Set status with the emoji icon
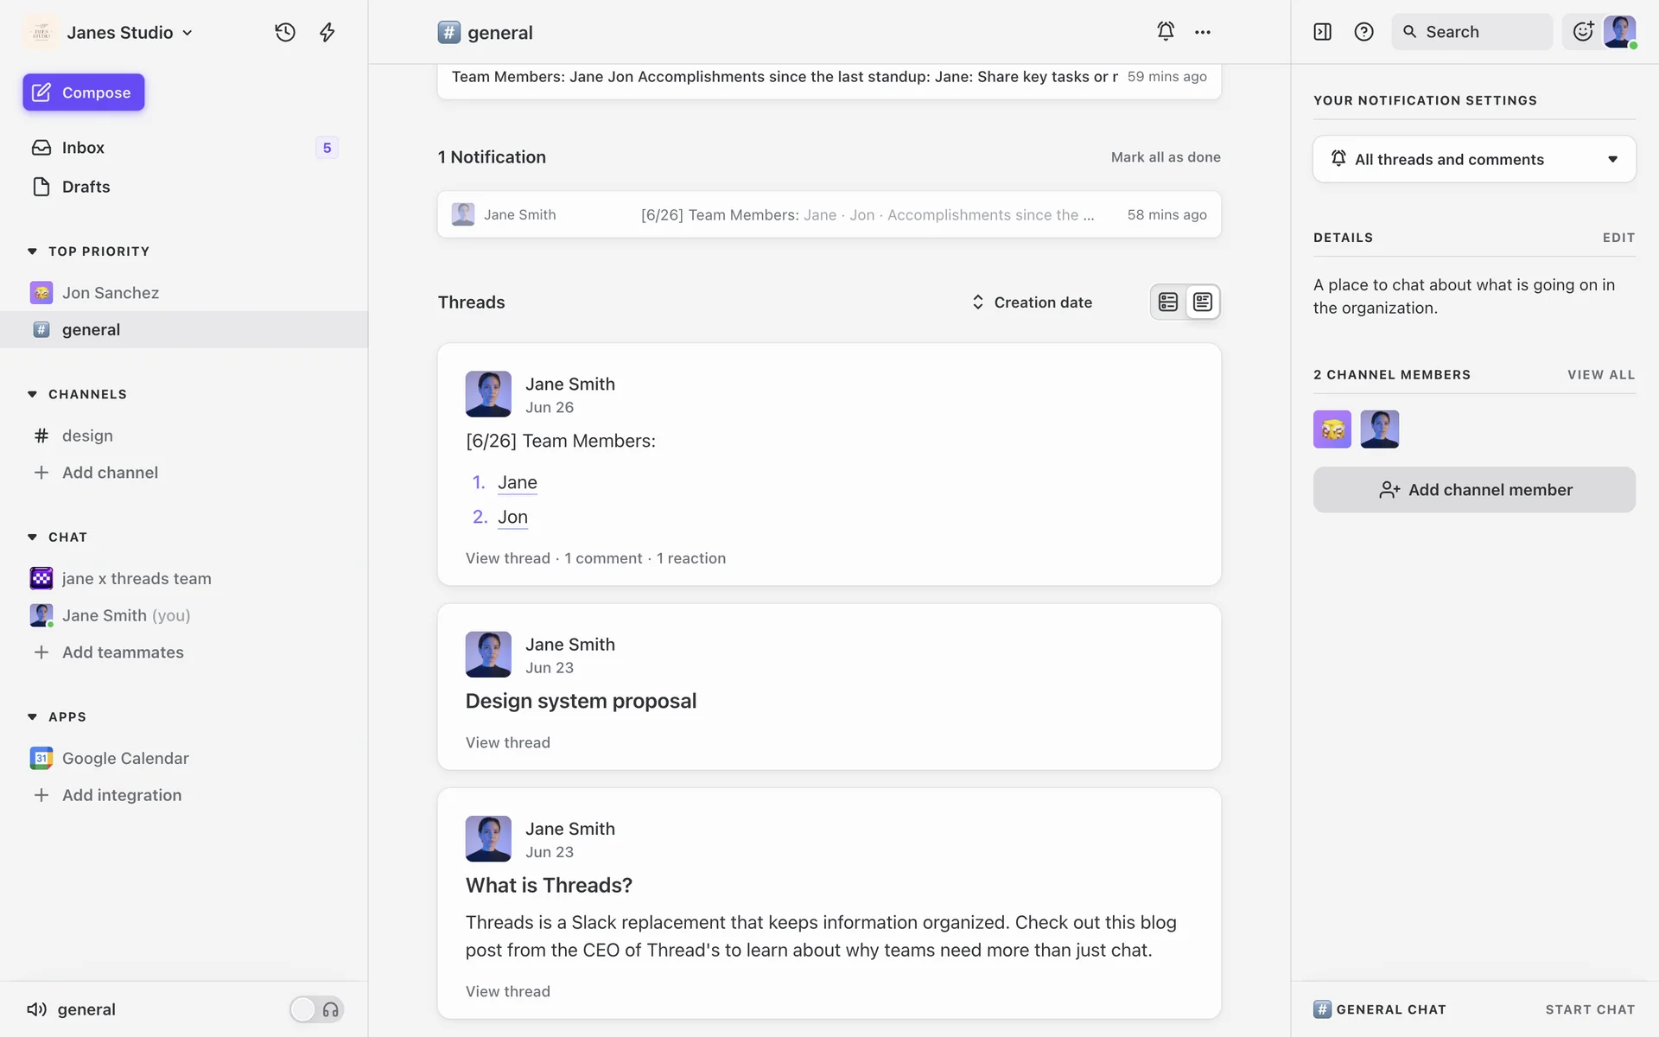Image resolution: width=1659 pixels, height=1037 pixels. click(1583, 32)
